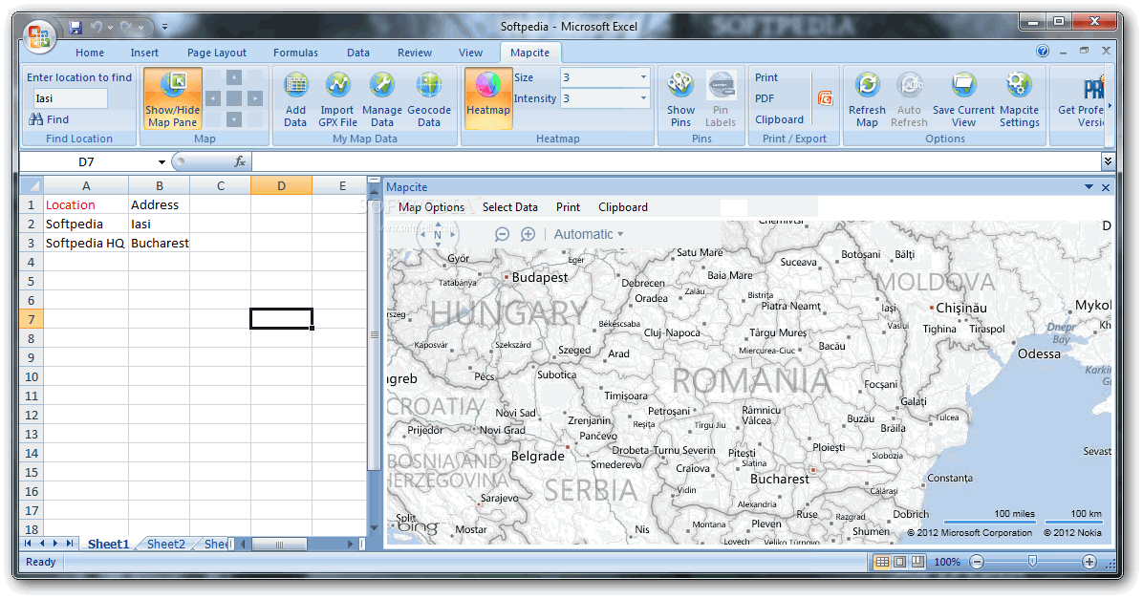The image size is (1143, 599).
Task: Save workbook from Quick Access Toolbar
Action: [75, 28]
